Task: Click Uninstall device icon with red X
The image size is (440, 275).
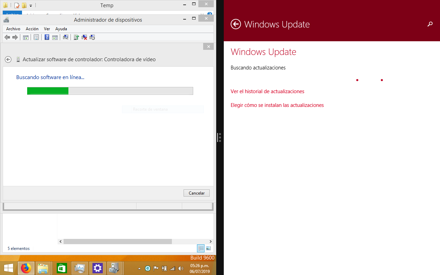Action: 84,37
